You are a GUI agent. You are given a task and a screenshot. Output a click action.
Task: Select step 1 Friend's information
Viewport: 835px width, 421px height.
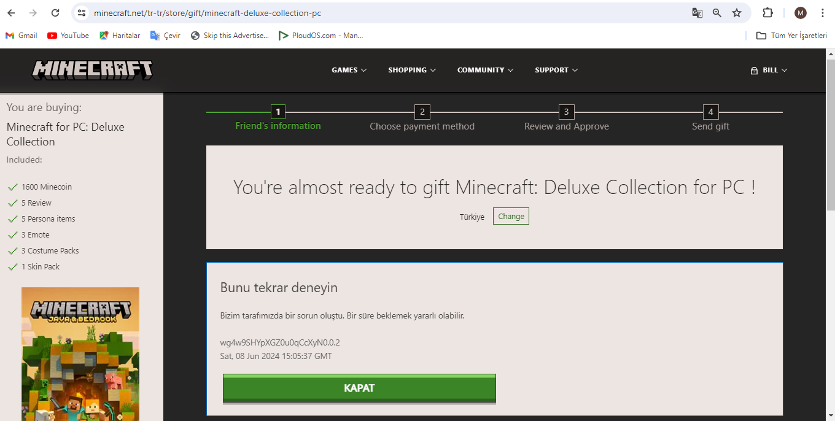tap(278, 118)
